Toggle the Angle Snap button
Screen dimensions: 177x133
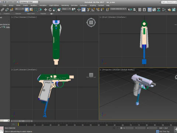tap(93, 10)
